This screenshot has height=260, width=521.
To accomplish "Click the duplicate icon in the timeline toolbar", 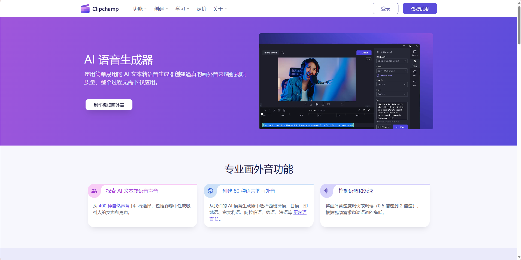I will (284, 110).
